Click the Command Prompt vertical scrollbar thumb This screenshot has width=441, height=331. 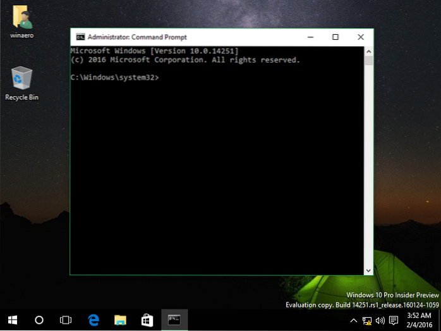point(368,61)
